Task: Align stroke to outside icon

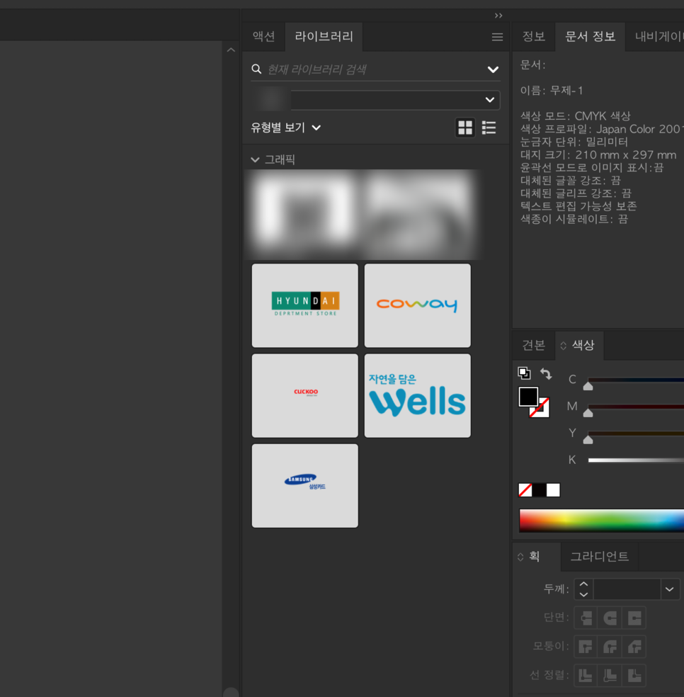Action: (634, 675)
